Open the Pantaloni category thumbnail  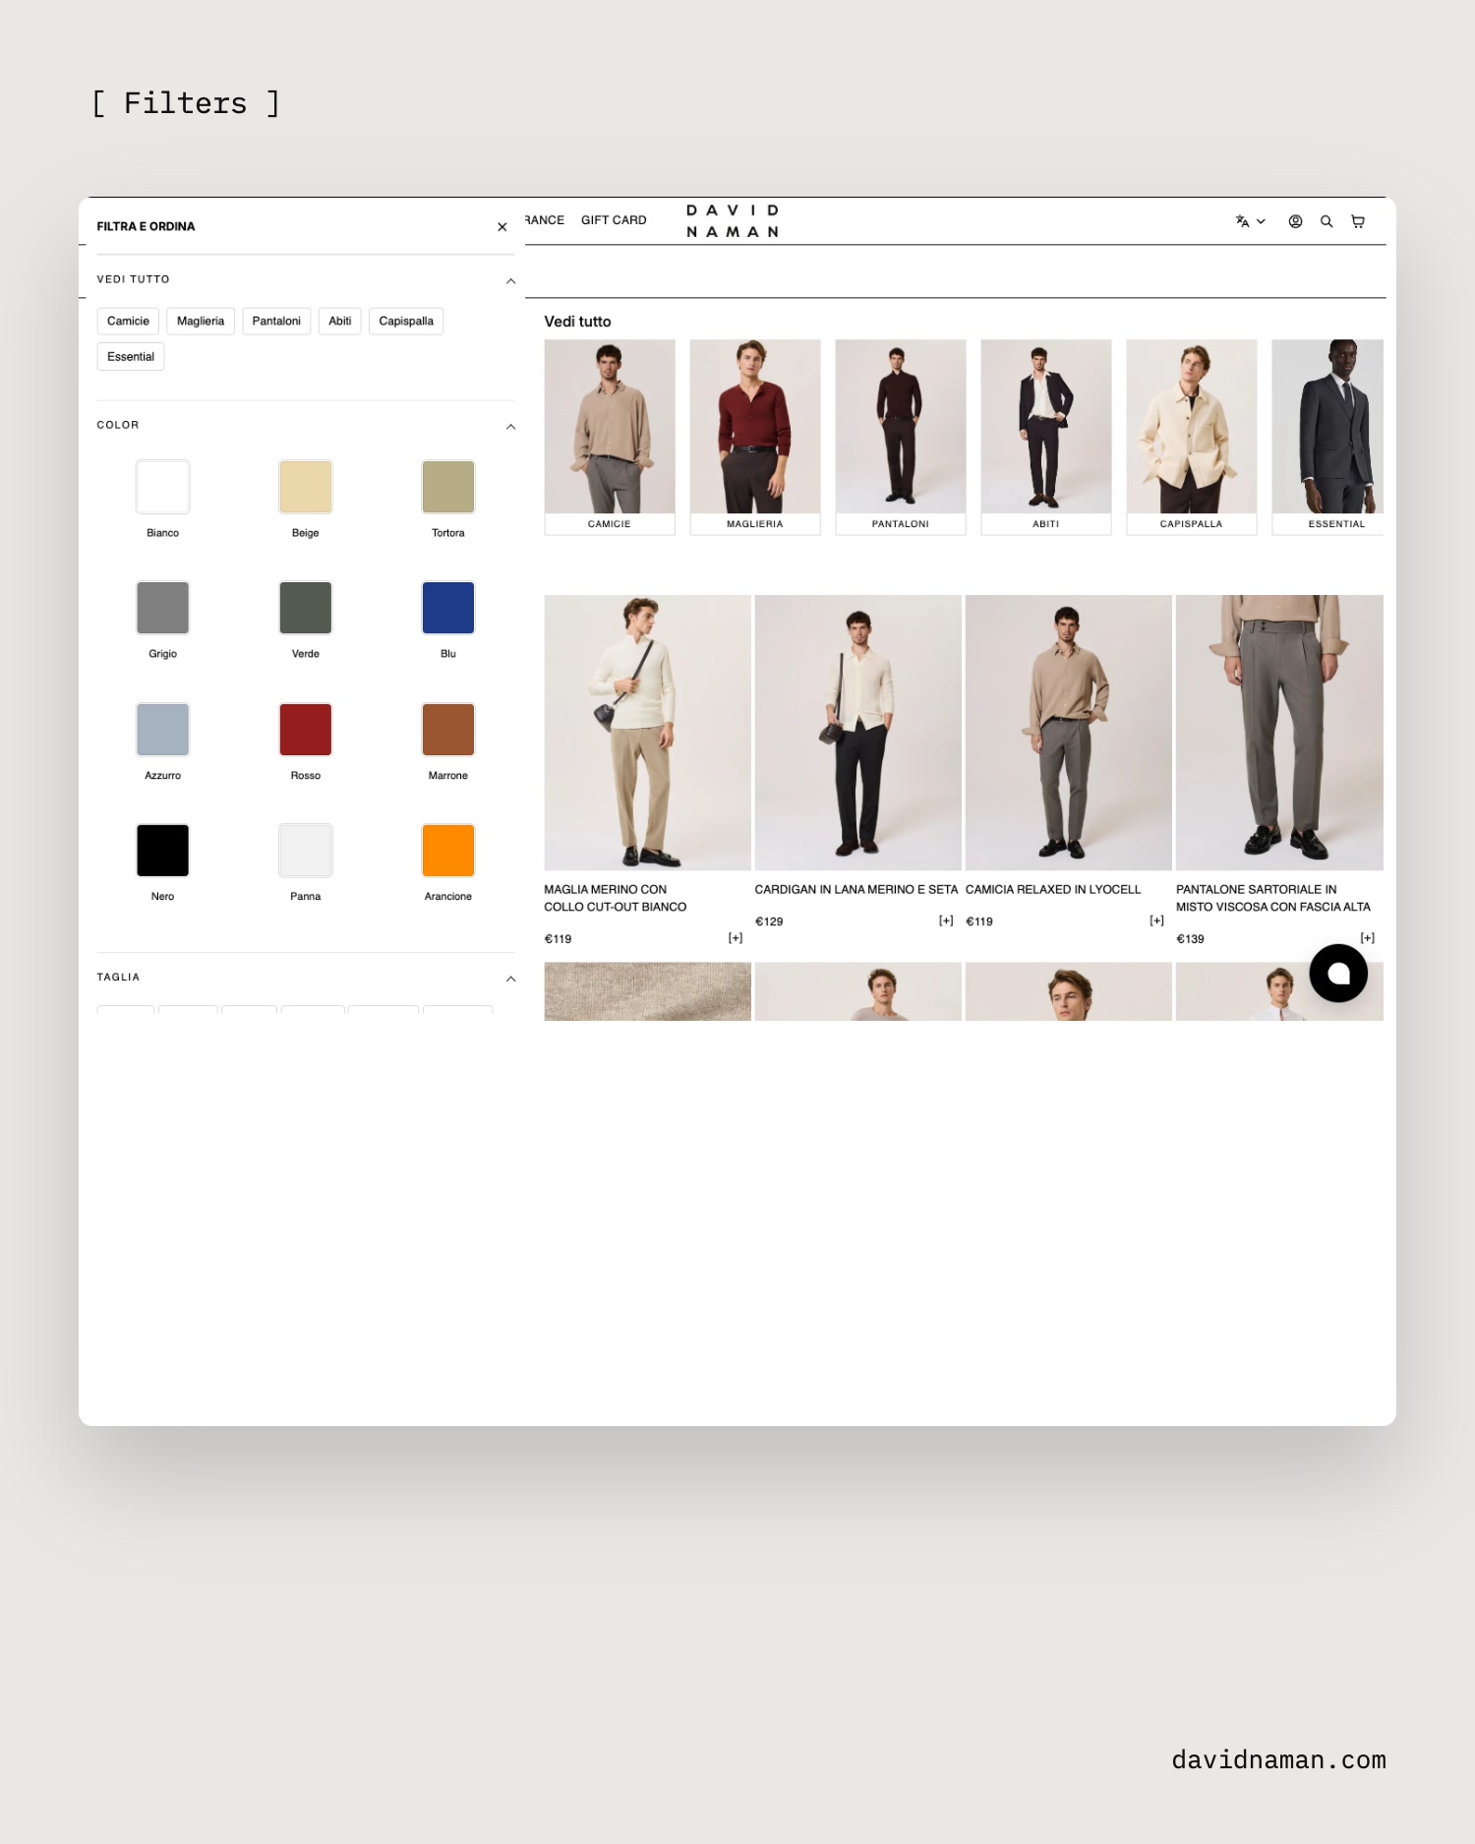pos(901,437)
